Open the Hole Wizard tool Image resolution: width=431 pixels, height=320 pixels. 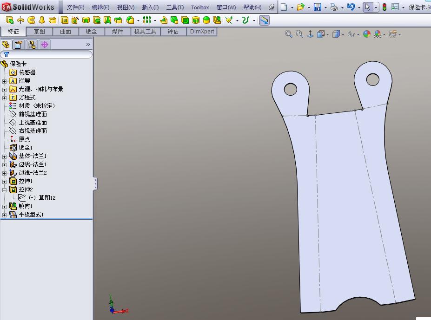click(75, 20)
